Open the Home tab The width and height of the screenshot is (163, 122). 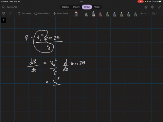point(66,7)
